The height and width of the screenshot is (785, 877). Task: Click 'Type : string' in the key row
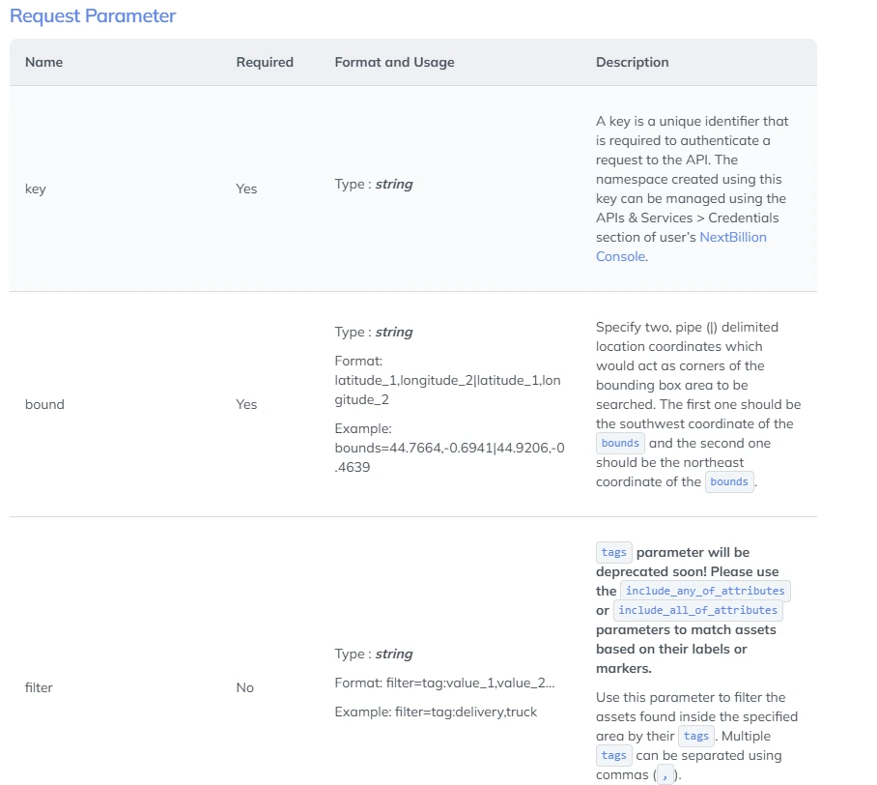click(x=374, y=185)
